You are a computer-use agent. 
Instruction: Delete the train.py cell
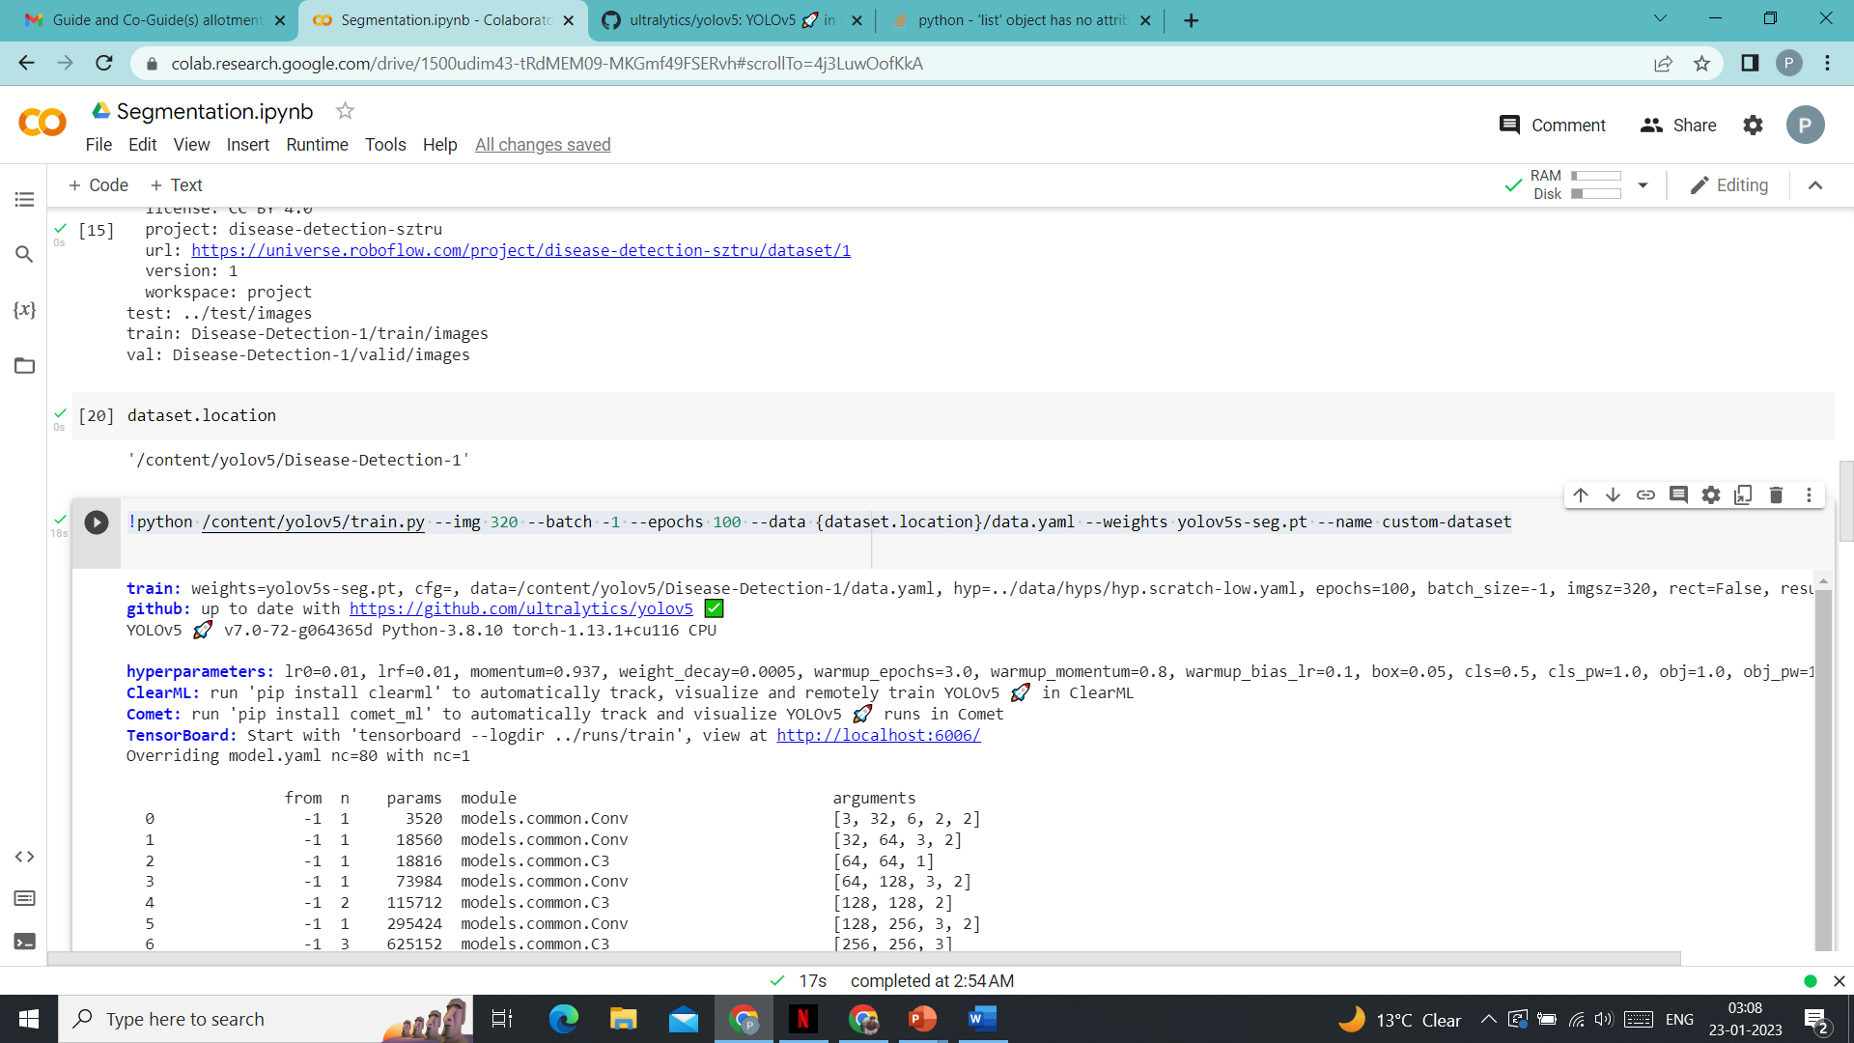(x=1776, y=494)
